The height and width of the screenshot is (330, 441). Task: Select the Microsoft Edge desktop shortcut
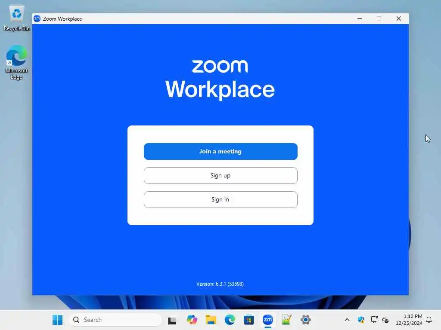coord(17,62)
